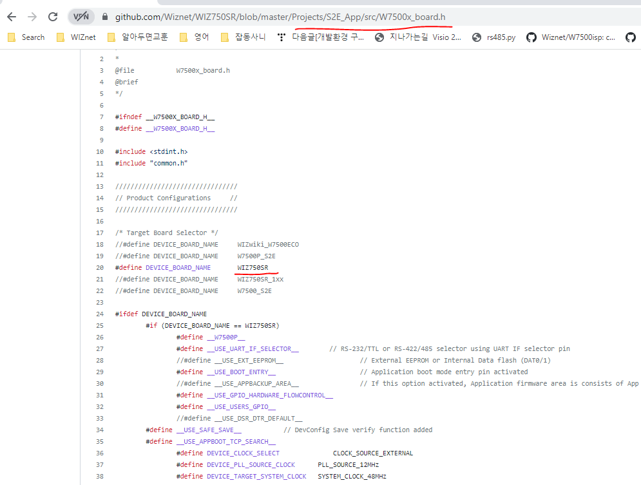Click #include <stdint.h> on line 10
641x485 pixels.
click(x=151, y=151)
